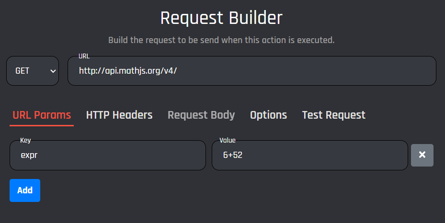The image size is (445, 223).
Task: Open the Test Request tab
Action: [x=333, y=115]
